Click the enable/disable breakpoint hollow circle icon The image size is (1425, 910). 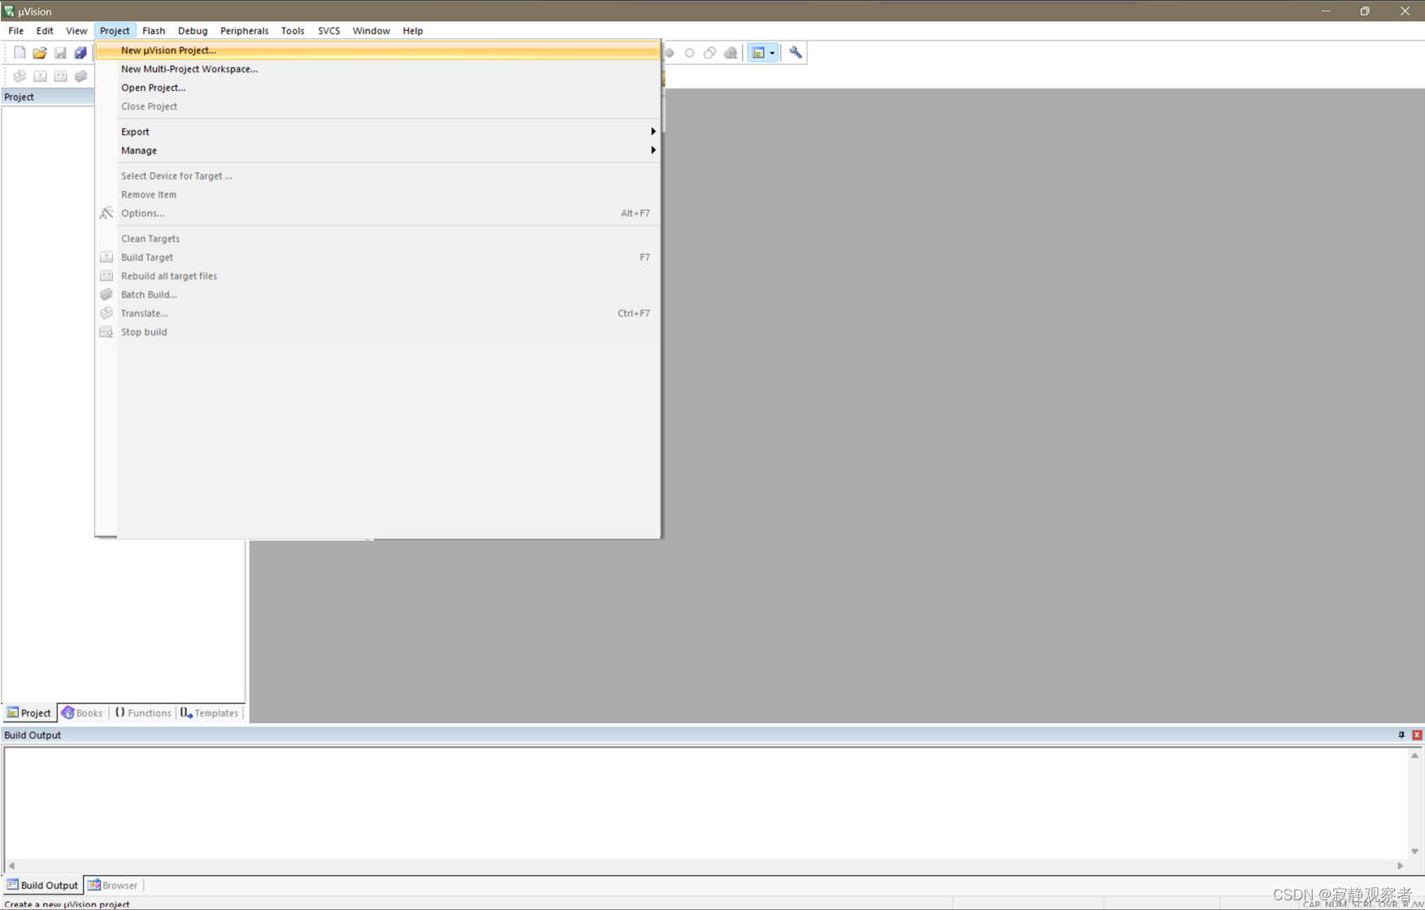[689, 53]
